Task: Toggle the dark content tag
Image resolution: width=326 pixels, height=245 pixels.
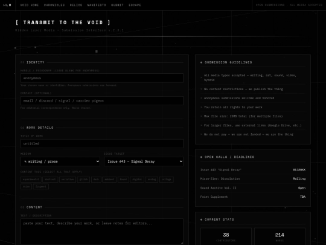Action: click(x=96, y=180)
